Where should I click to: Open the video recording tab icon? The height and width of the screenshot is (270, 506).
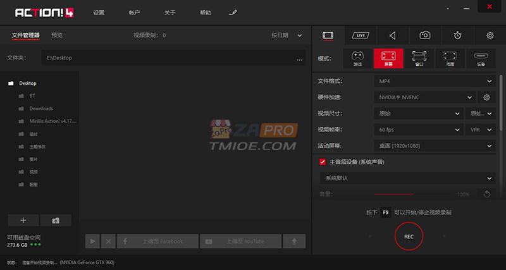pos(328,35)
